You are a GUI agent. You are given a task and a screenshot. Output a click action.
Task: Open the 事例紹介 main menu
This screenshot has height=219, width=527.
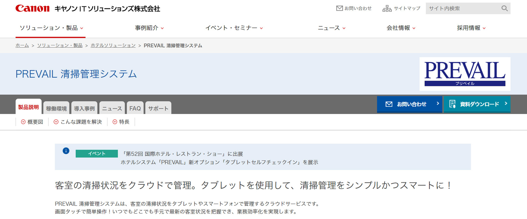click(x=146, y=28)
